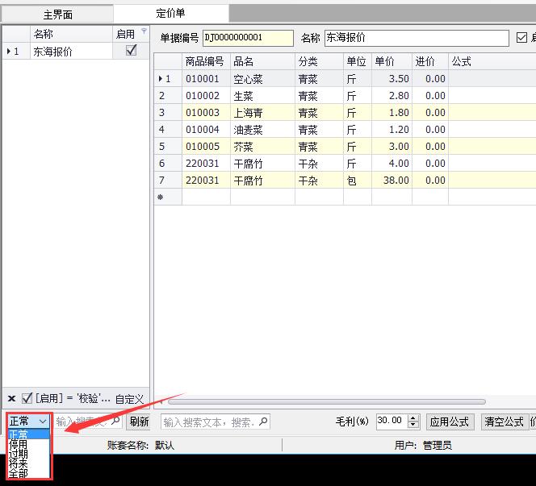Toggle 启用 checkbox for 东海报价 row
This screenshot has height=486, width=536.
132,51
